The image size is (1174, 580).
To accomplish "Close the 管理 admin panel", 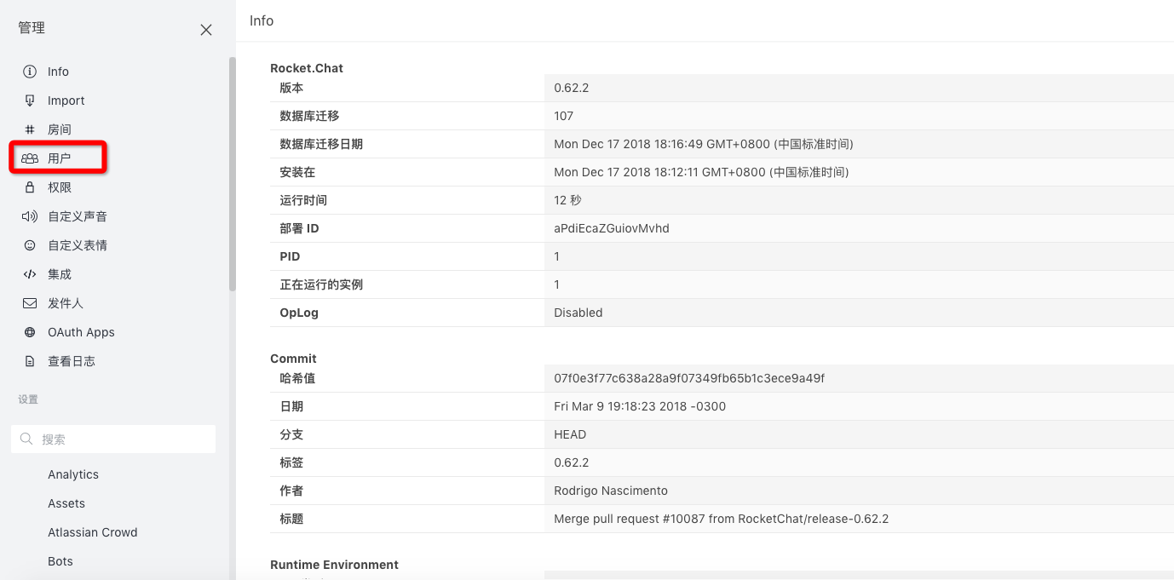I will [x=206, y=30].
